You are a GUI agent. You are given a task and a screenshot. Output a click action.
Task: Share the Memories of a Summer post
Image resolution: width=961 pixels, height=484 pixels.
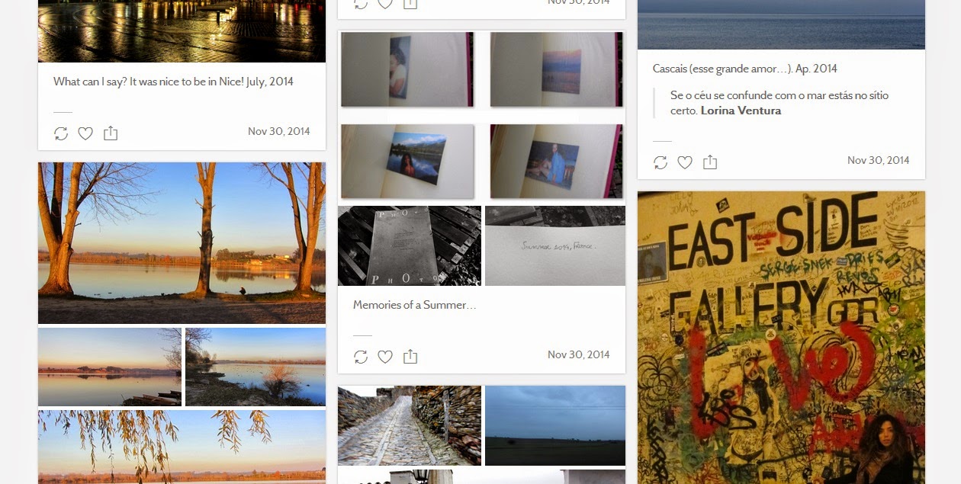(x=410, y=356)
